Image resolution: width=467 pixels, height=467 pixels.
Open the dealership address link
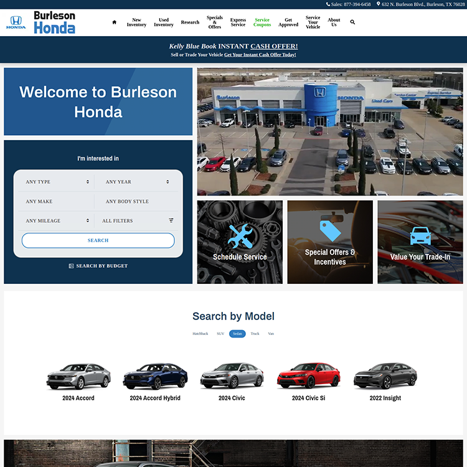tap(420, 4)
